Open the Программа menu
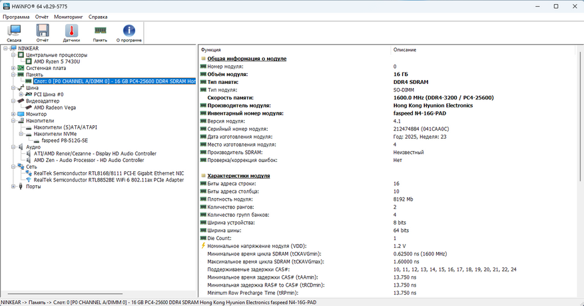 [16, 16]
